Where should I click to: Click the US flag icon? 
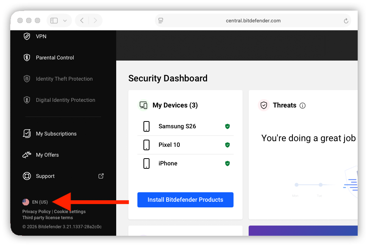pyautogui.click(x=26, y=202)
